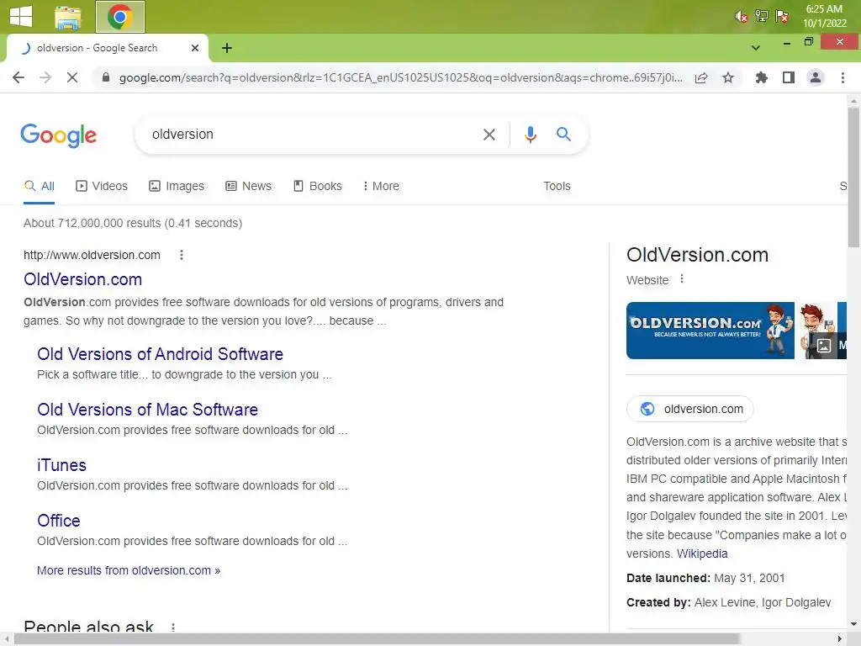Toggle the Chrome side panel
Screen dimensions: 861x646
tap(789, 77)
